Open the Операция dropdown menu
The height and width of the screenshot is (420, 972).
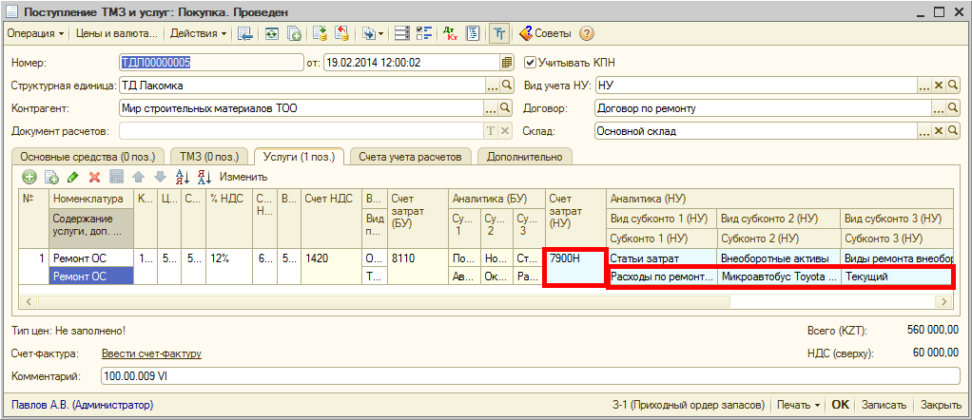tap(35, 33)
